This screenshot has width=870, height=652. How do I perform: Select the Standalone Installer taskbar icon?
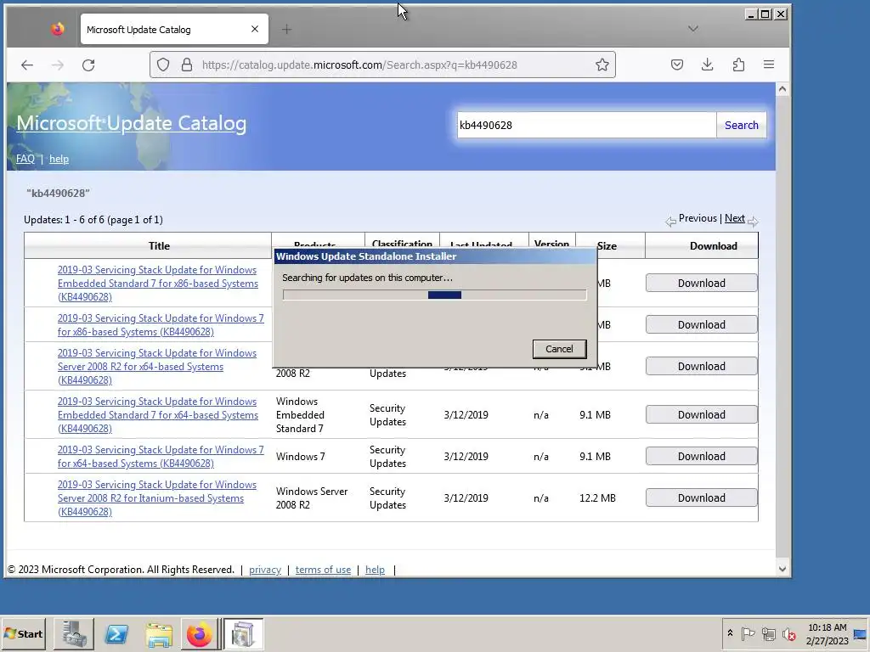click(243, 633)
